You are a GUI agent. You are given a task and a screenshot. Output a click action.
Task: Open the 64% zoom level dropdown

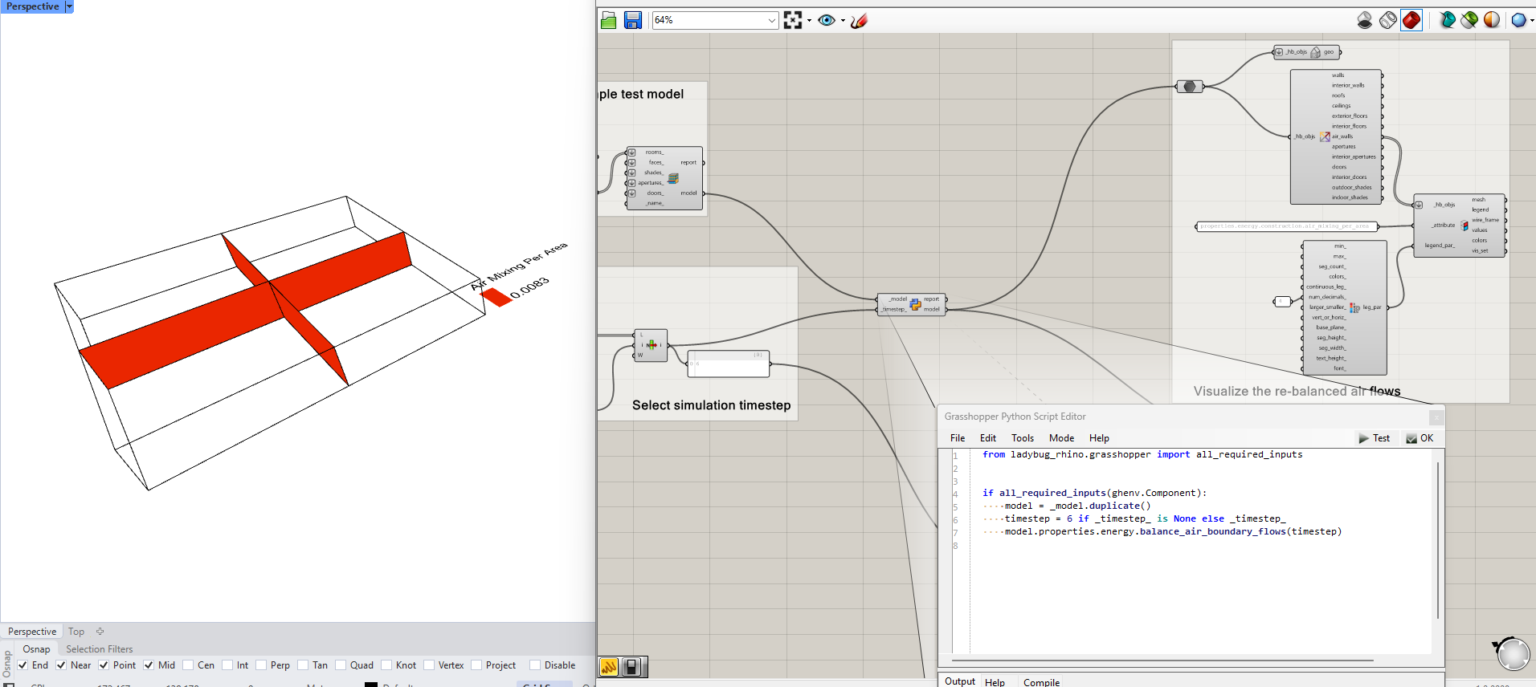click(771, 20)
